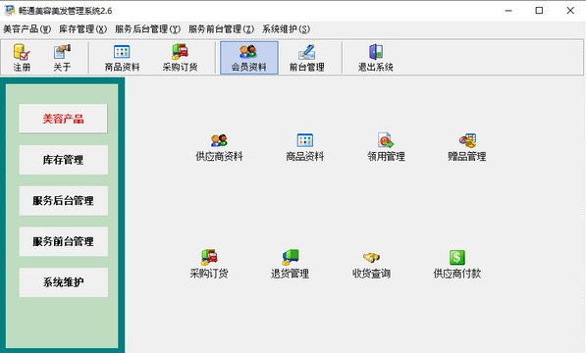This screenshot has height=353, width=586.
Task: Switch to 服务前台管理 in sidebar
Action: point(63,241)
